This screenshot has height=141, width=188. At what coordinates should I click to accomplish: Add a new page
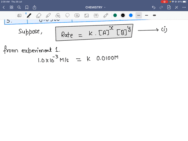point(169,7)
